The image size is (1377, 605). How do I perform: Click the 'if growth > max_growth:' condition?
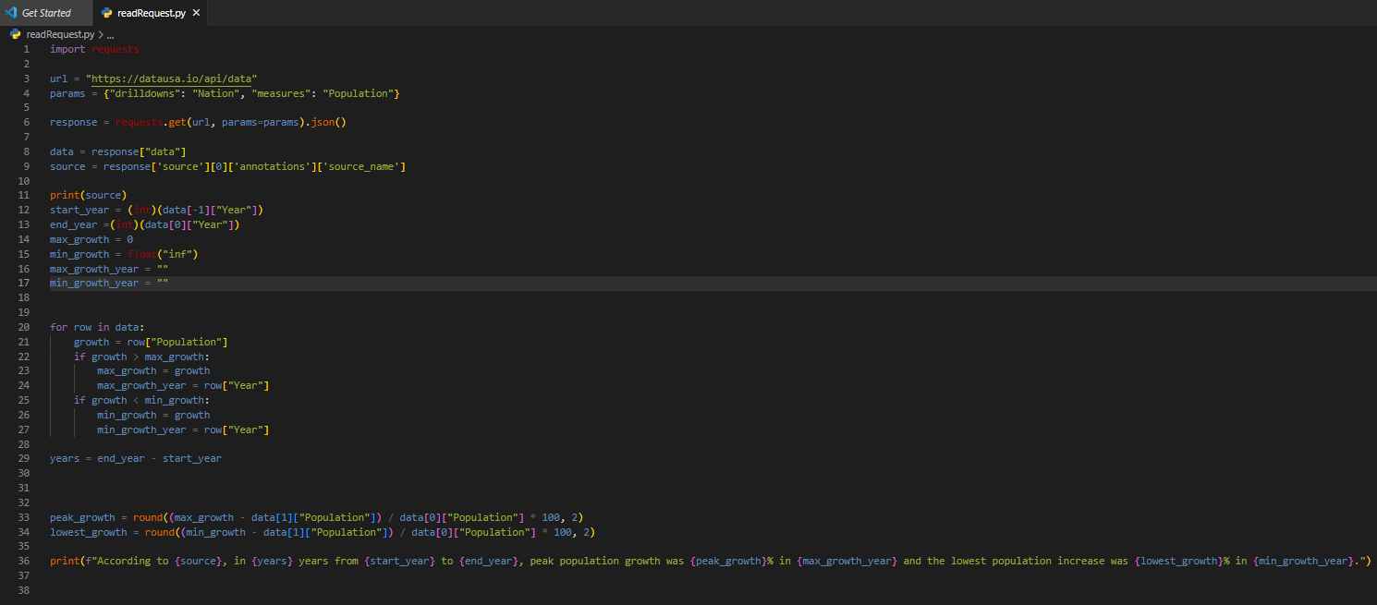[x=141, y=357]
